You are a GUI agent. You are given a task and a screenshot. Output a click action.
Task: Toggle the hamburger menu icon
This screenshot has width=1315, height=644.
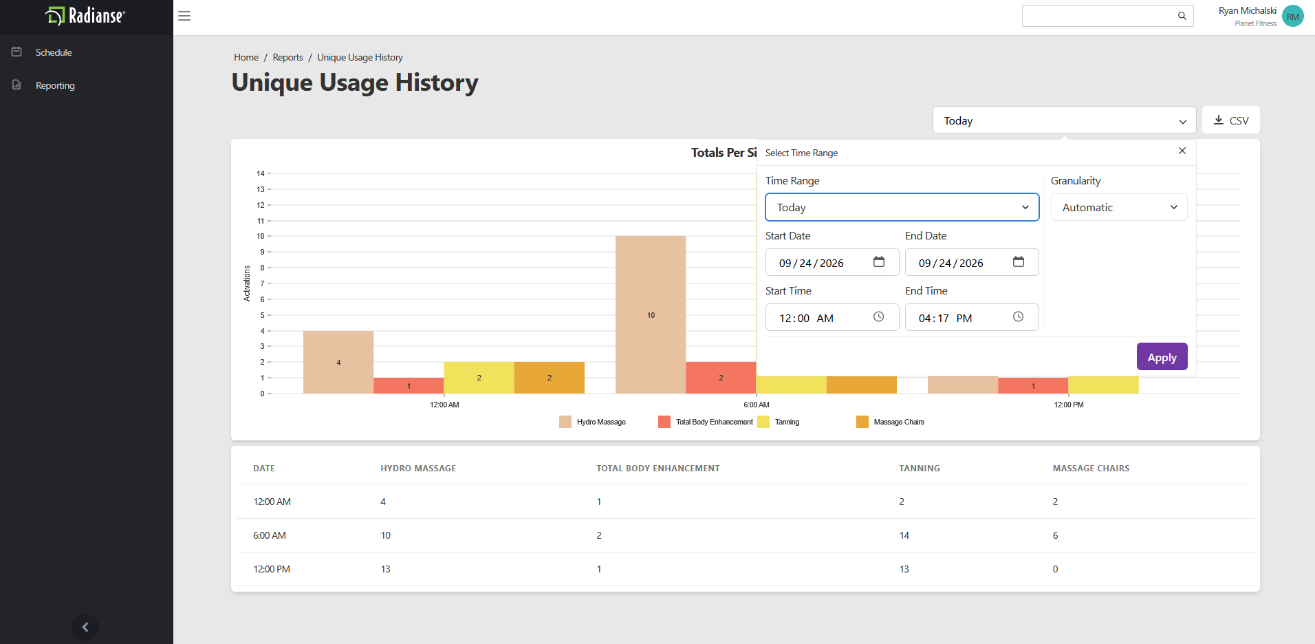(184, 16)
